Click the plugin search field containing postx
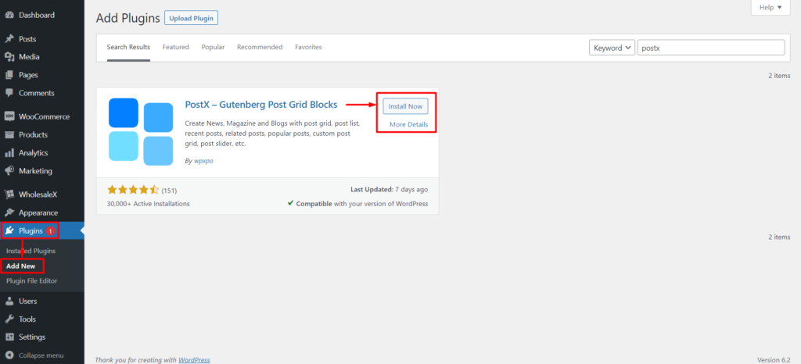 click(711, 48)
